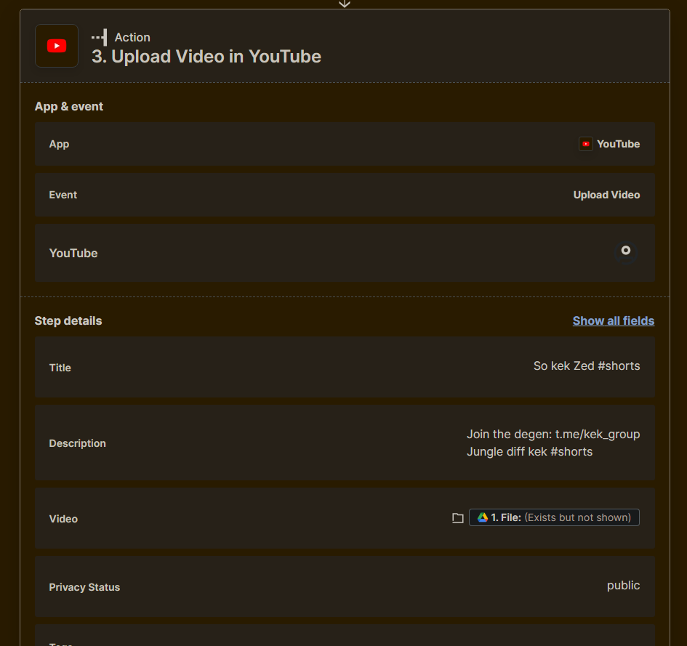Screen dimensions: 687x646
Task: Click the 'Action' label above the step title
Action: [132, 37]
